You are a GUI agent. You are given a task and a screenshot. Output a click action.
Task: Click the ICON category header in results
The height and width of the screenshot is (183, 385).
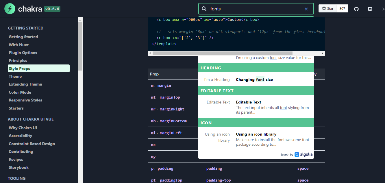[256, 123]
